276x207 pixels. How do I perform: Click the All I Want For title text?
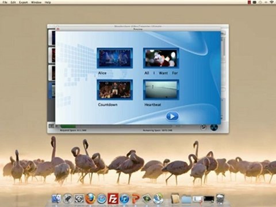(x=161, y=73)
